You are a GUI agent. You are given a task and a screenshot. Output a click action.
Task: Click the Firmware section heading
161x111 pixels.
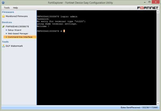pos(8,12)
